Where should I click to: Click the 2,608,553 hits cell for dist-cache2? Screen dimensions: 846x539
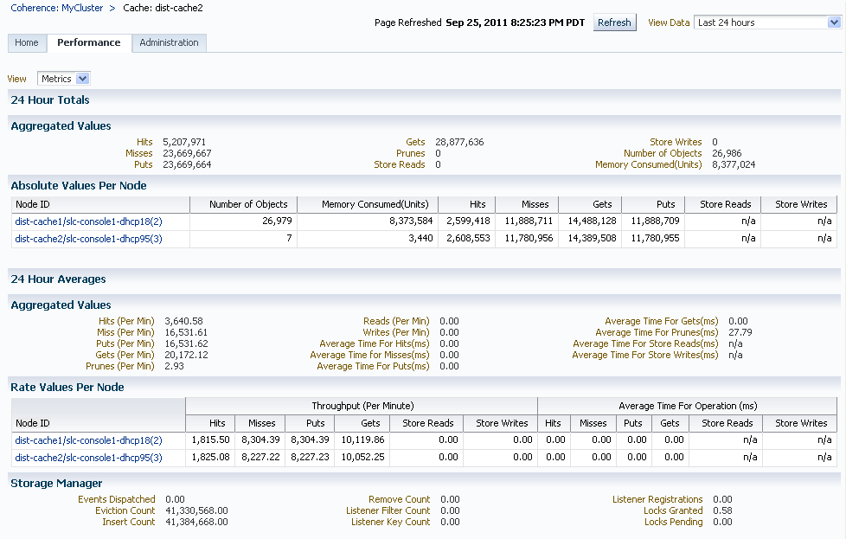click(467, 239)
